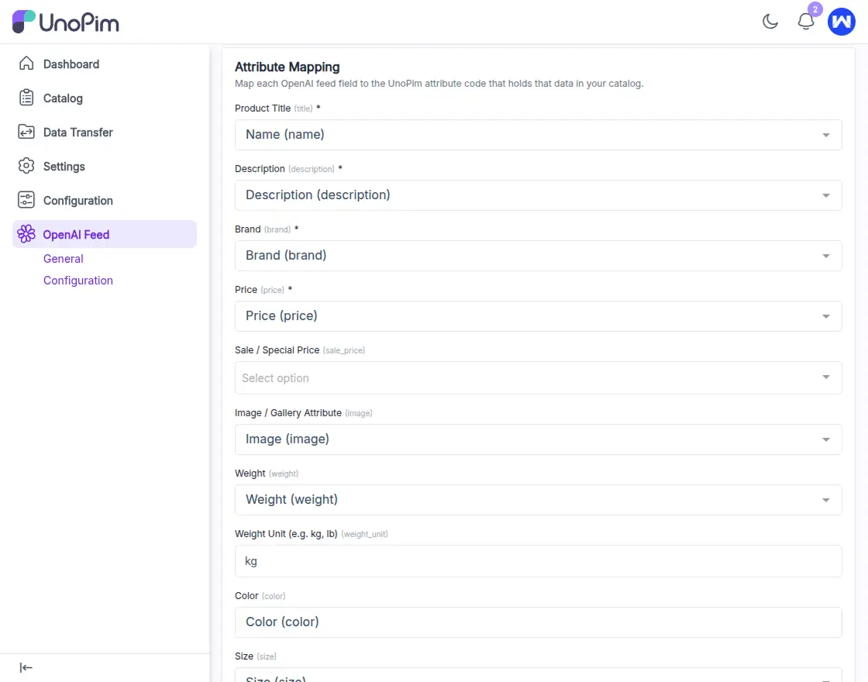Select the Catalog sidebar icon
868x682 pixels.
(26, 98)
